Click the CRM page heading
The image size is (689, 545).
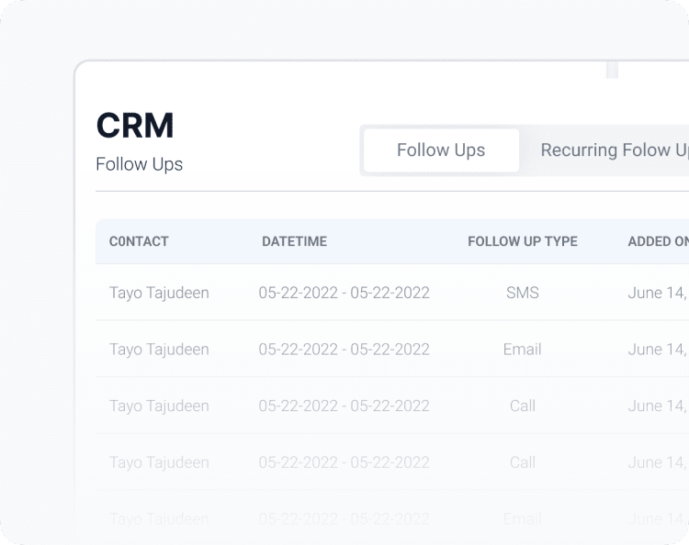coord(135,127)
